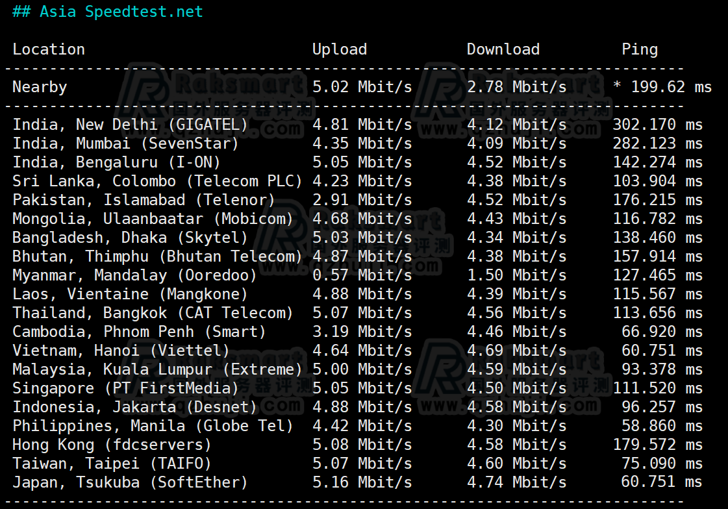Select "Laos, Vientaine (Mangkone)" location
The height and width of the screenshot is (509, 728).
130,294
